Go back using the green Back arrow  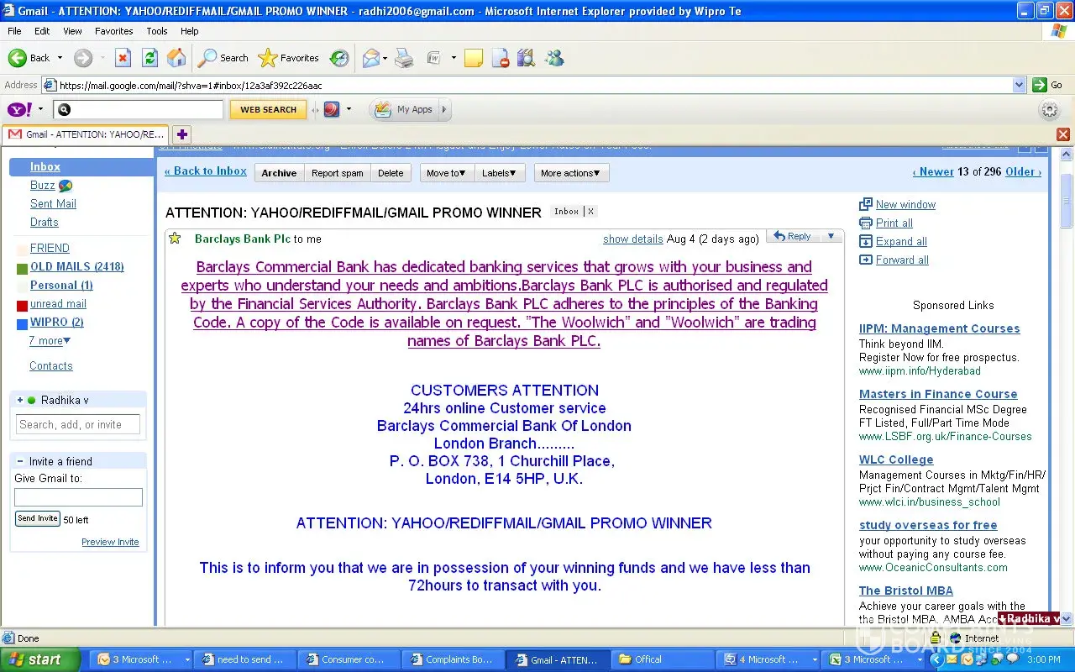(29, 58)
